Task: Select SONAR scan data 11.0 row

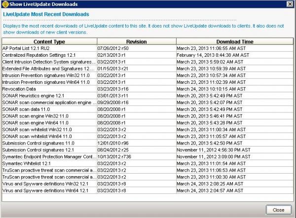Action: (148, 109)
